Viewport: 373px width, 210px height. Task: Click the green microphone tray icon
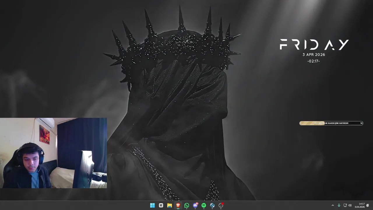[x=339, y=205]
